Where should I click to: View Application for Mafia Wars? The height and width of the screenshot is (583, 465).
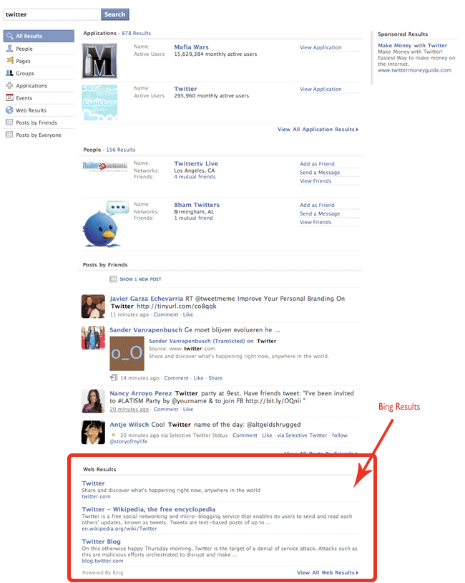point(320,47)
